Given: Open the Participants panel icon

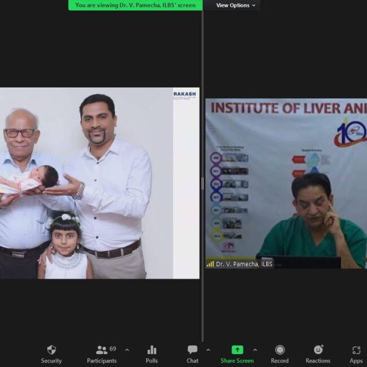Looking at the screenshot, I should click(x=102, y=350).
